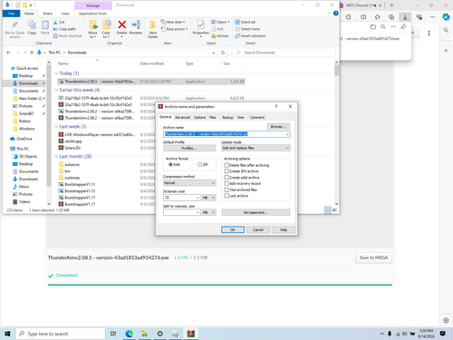Click Invert selection in the ribbon
This screenshot has height=340, width=453.
[250, 36]
